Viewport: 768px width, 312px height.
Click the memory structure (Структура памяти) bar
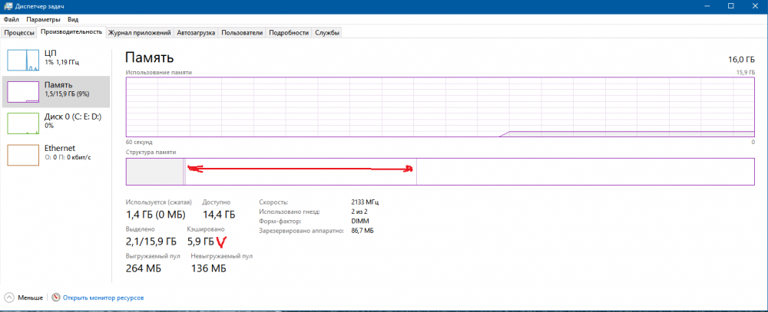439,171
